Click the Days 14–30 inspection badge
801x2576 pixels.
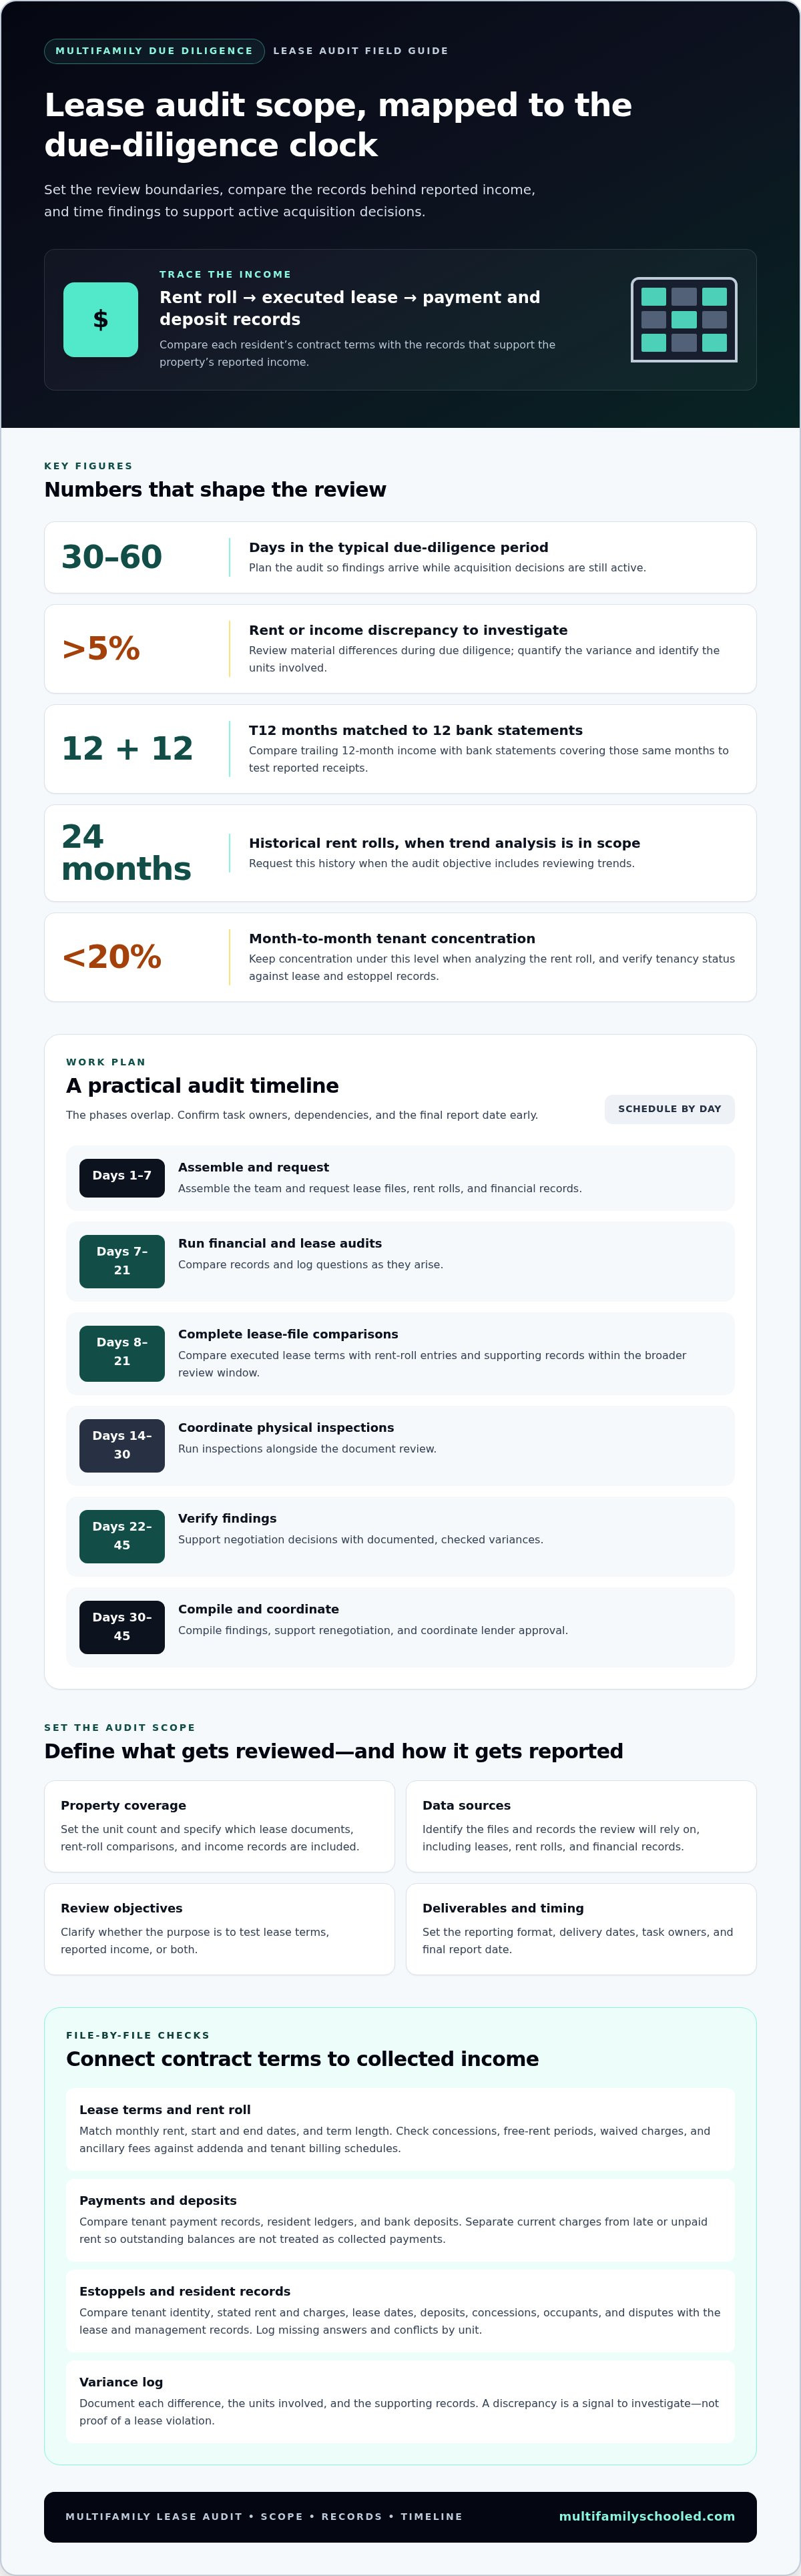tap(122, 1444)
